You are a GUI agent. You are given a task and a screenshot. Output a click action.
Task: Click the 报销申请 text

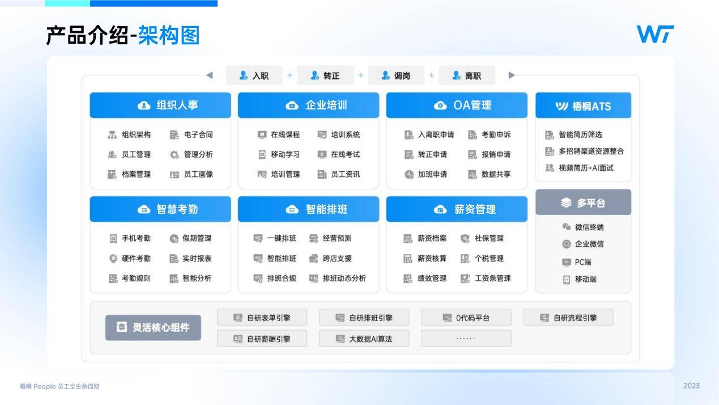pyautogui.click(x=496, y=154)
